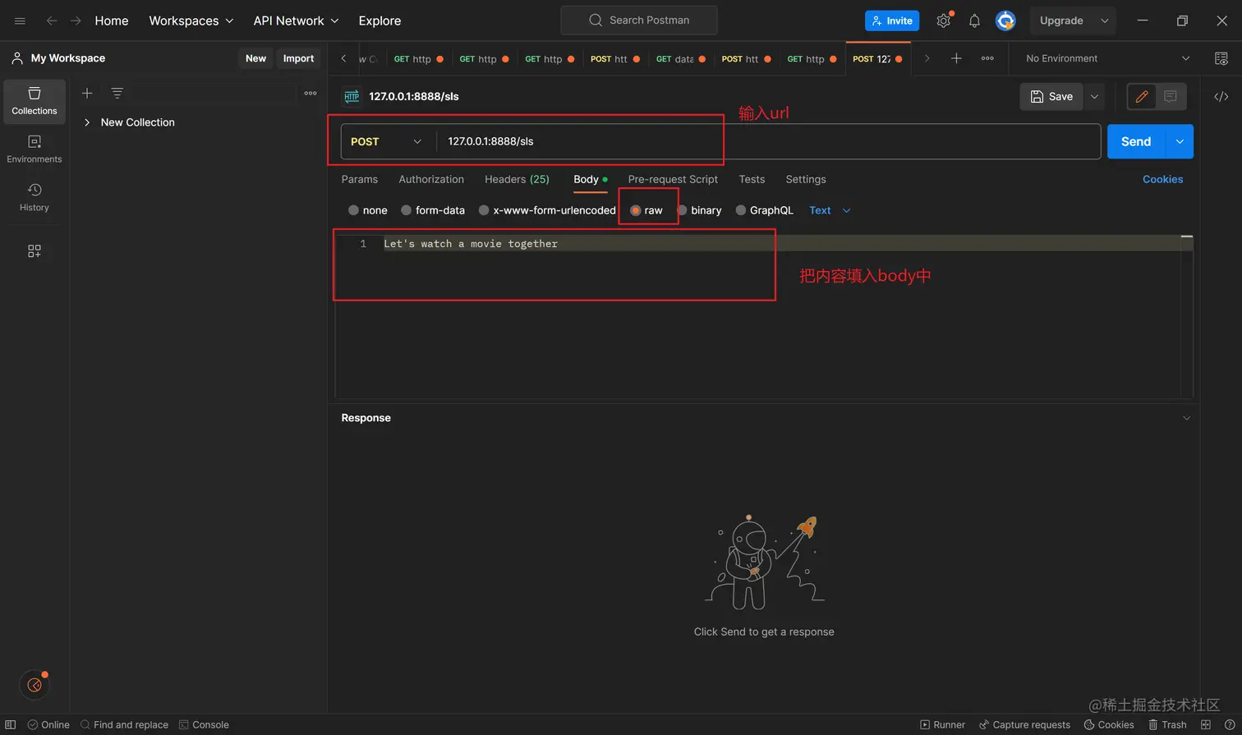The image size is (1242, 735).
Task: Open the Save options arrow
Action: tap(1094, 96)
